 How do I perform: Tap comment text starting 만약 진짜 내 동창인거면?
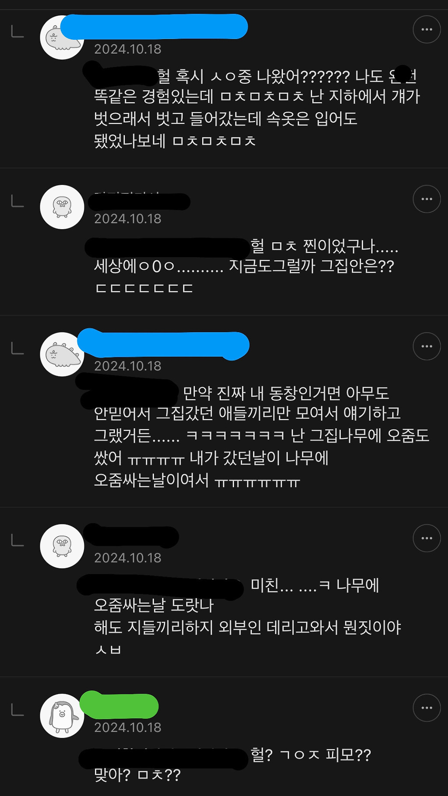(262, 436)
